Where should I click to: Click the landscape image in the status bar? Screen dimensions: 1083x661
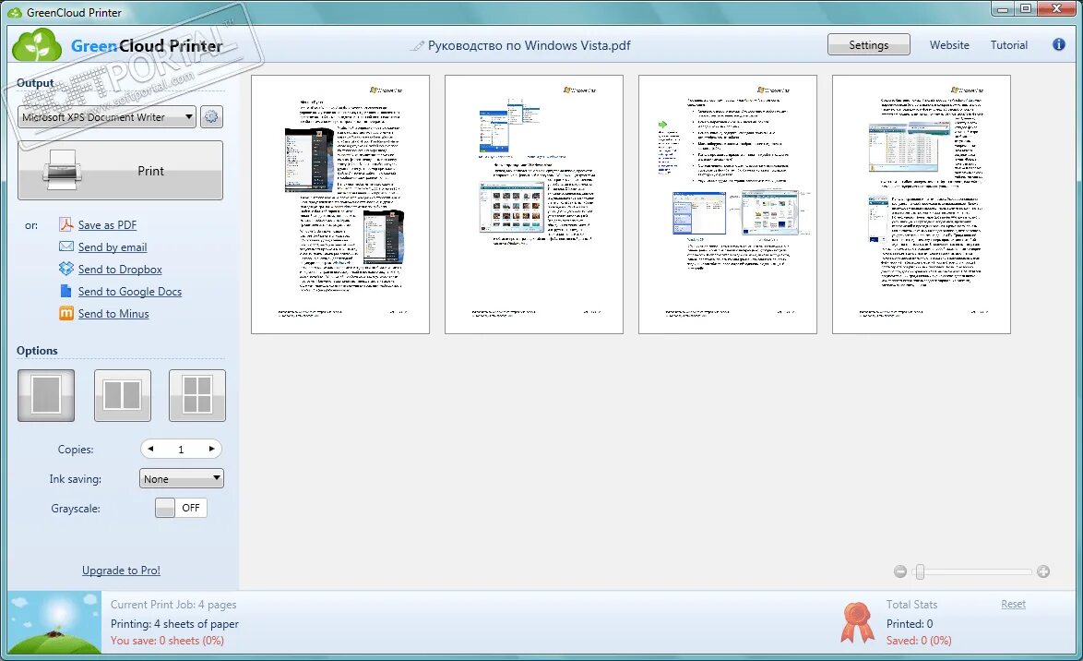[x=54, y=622]
